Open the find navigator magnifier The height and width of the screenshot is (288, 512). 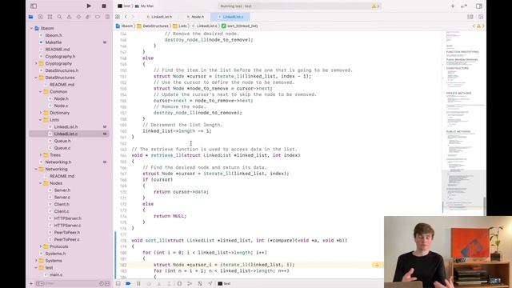click(x=59, y=17)
